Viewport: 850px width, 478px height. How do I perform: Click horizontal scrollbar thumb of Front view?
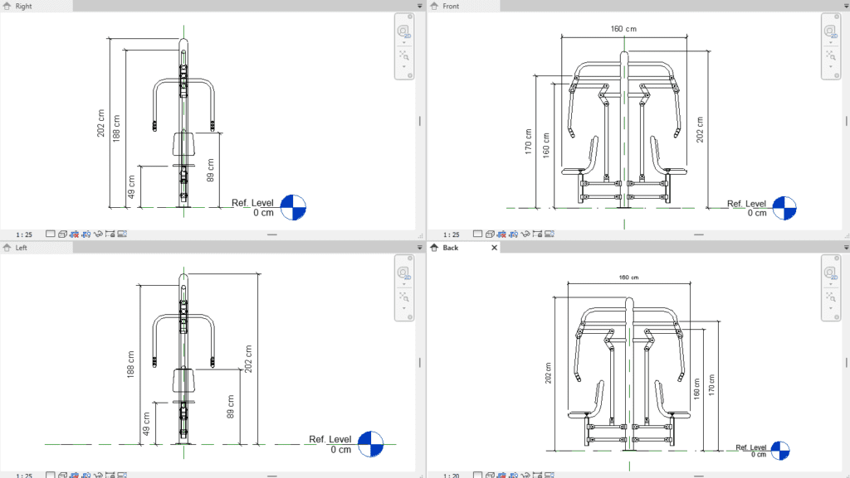[699, 234]
